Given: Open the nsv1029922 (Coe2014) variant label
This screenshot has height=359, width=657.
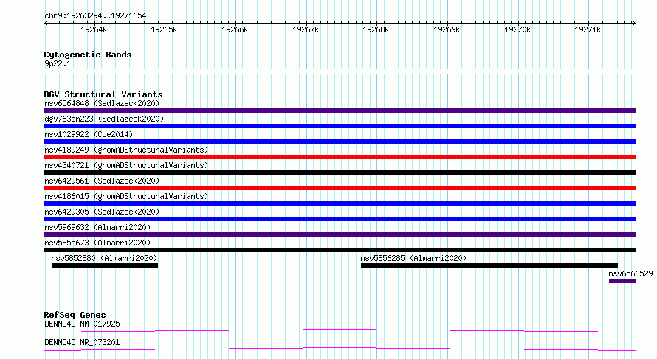Looking at the screenshot, I should (x=89, y=134).
